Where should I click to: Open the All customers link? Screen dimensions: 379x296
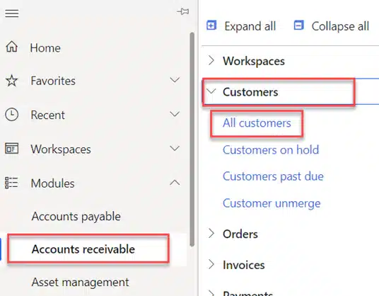pyautogui.click(x=257, y=123)
